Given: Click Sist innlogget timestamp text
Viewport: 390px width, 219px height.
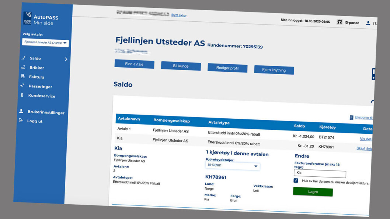Looking at the screenshot, I should [x=305, y=21].
